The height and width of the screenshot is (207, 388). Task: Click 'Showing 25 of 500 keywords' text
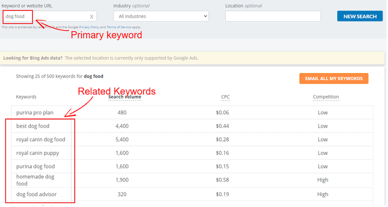(x=59, y=76)
